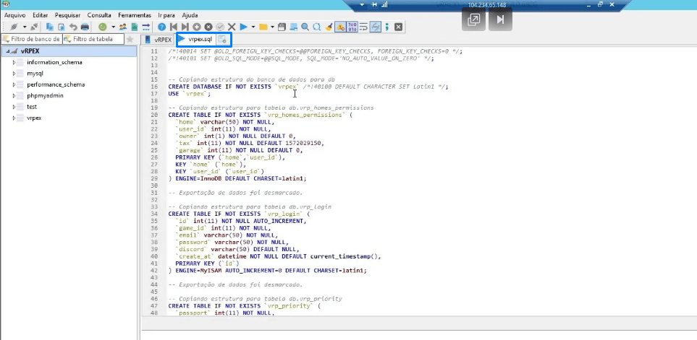This screenshot has width=697, height=340.
Task: Open the Ir para menu
Action: pos(166,15)
